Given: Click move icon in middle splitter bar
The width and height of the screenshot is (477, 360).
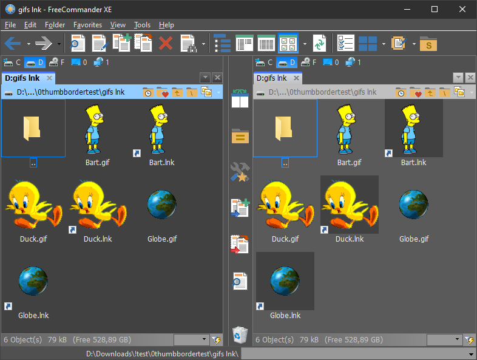Looking at the screenshot, I should [x=240, y=244].
